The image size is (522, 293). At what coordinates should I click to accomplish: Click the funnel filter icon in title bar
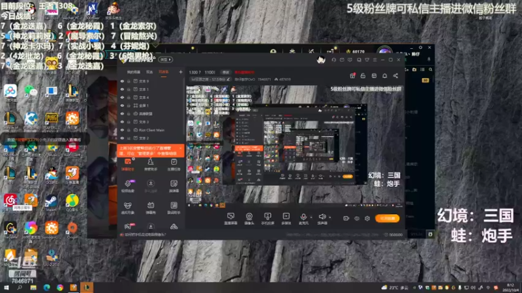click(367, 60)
